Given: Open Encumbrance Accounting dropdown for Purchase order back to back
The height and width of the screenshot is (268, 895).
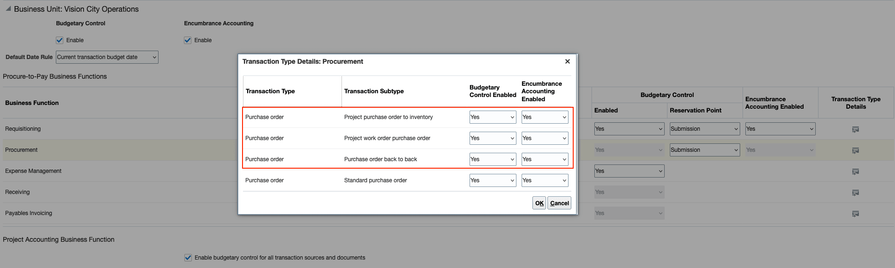Looking at the screenshot, I should tap(545, 159).
